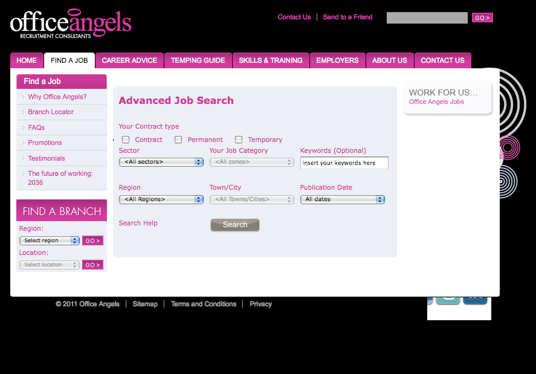Open the Twitter social icon
Screen dimensions: 536x374
tap(448, 299)
